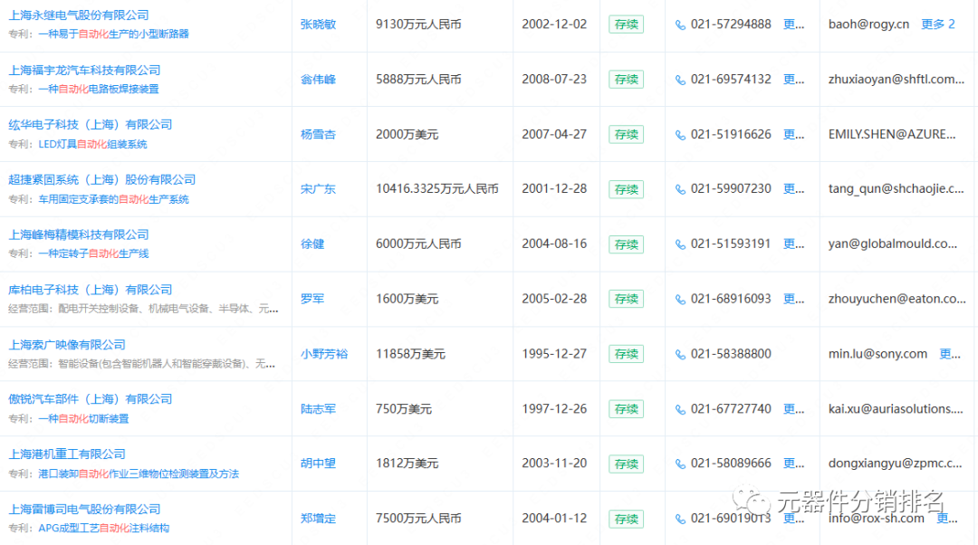Open company 上海永继电气股份有限公司
Screen dimensions: 978x545
click(79, 15)
